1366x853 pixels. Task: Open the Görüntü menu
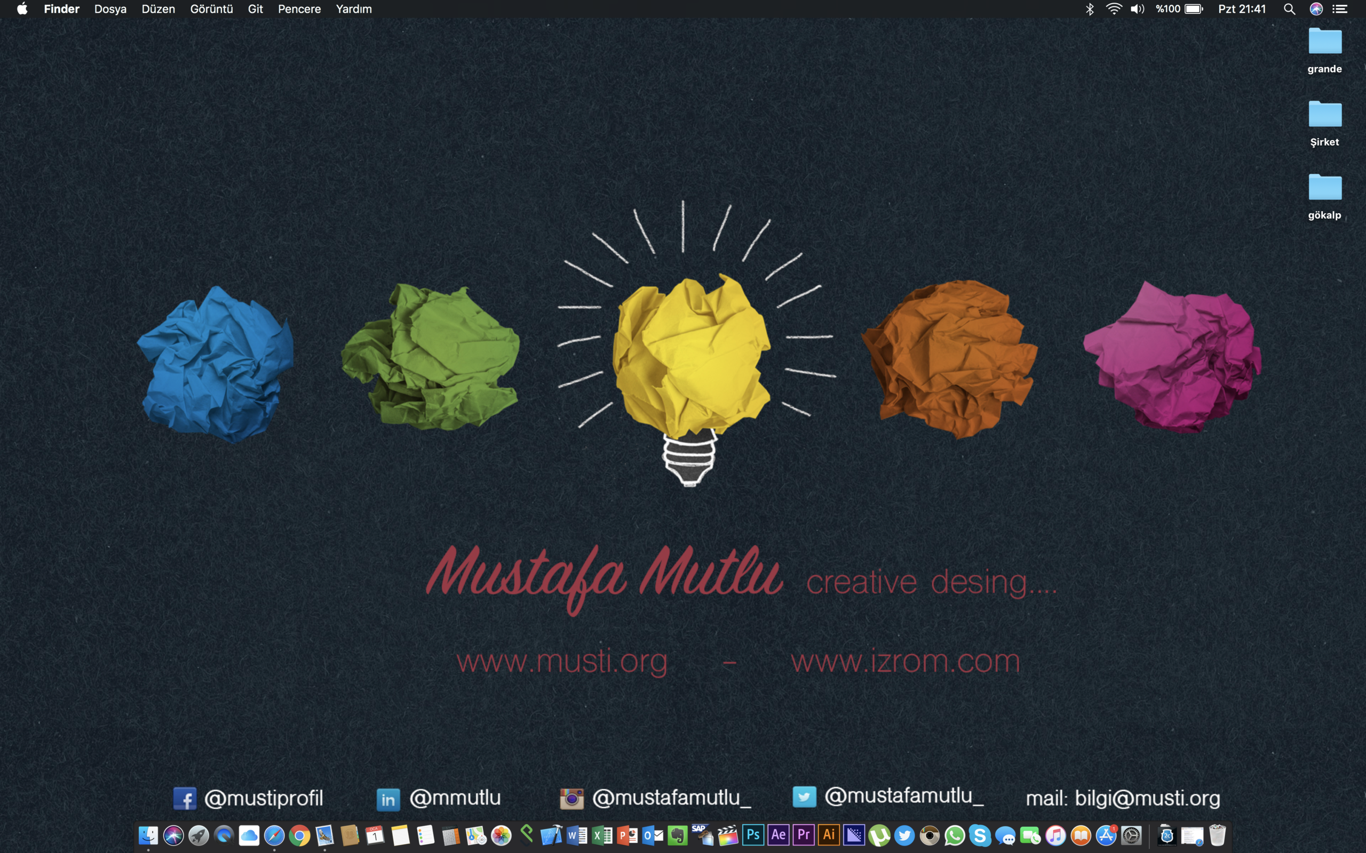pyautogui.click(x=211, y=9)
